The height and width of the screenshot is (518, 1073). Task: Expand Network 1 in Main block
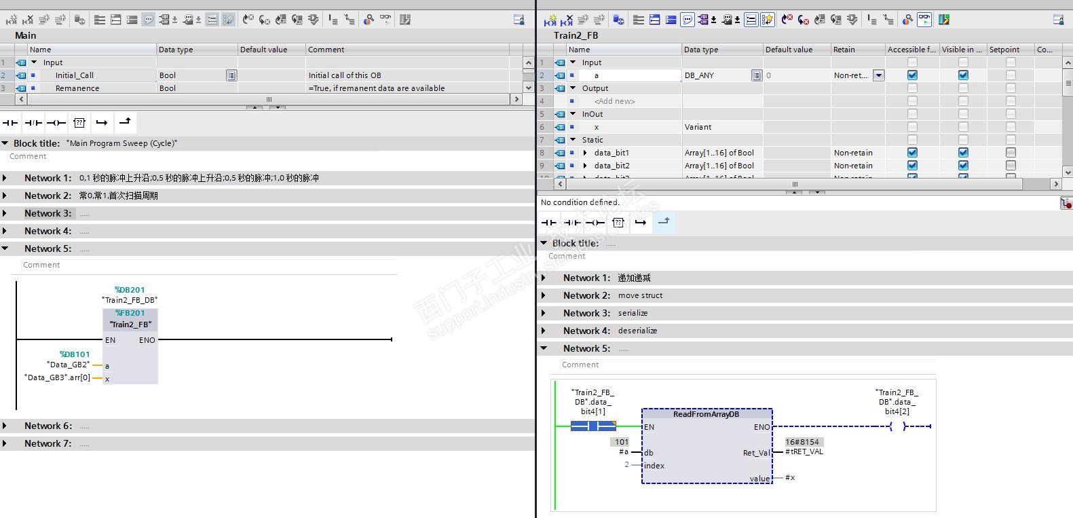tap(5, 178)
